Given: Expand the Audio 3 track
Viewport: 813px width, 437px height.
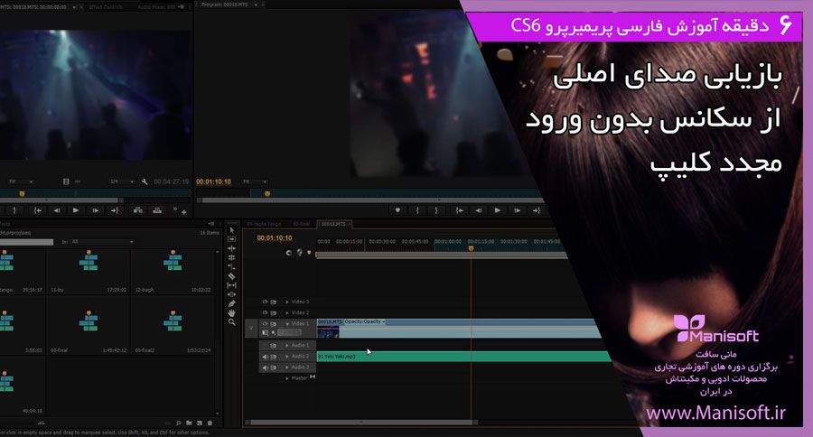Looking at the screenshot, I should coord(287,367).
